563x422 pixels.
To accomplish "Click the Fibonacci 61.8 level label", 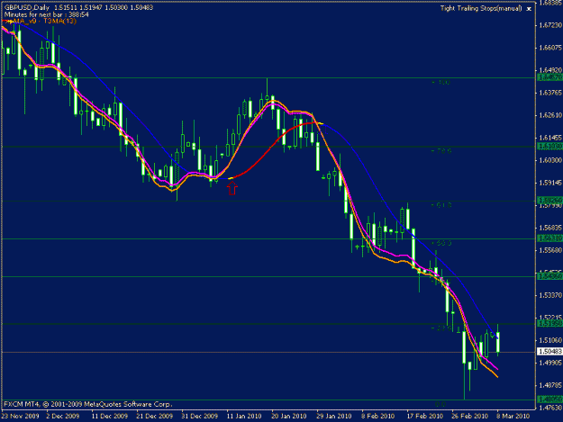I will click(x=441, y=205).
